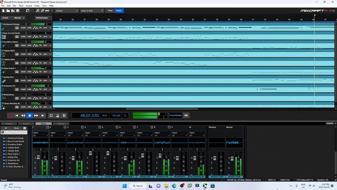The height and width of the screenshot is (190, 337).
Task: Toggle the metronome icon
Action: click(57, 116)
